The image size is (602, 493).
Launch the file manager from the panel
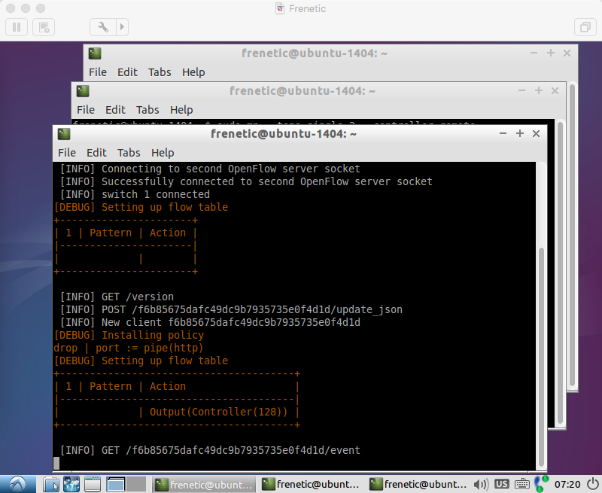tap(51, 484)
